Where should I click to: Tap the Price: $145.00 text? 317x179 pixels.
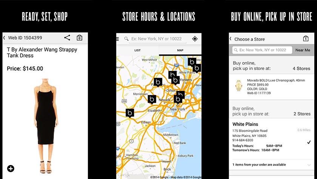[25, 68]
